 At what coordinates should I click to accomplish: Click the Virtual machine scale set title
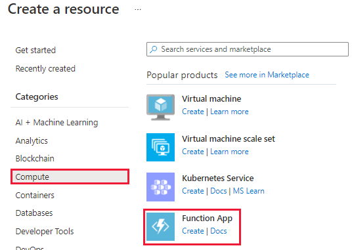click(229, 139)
